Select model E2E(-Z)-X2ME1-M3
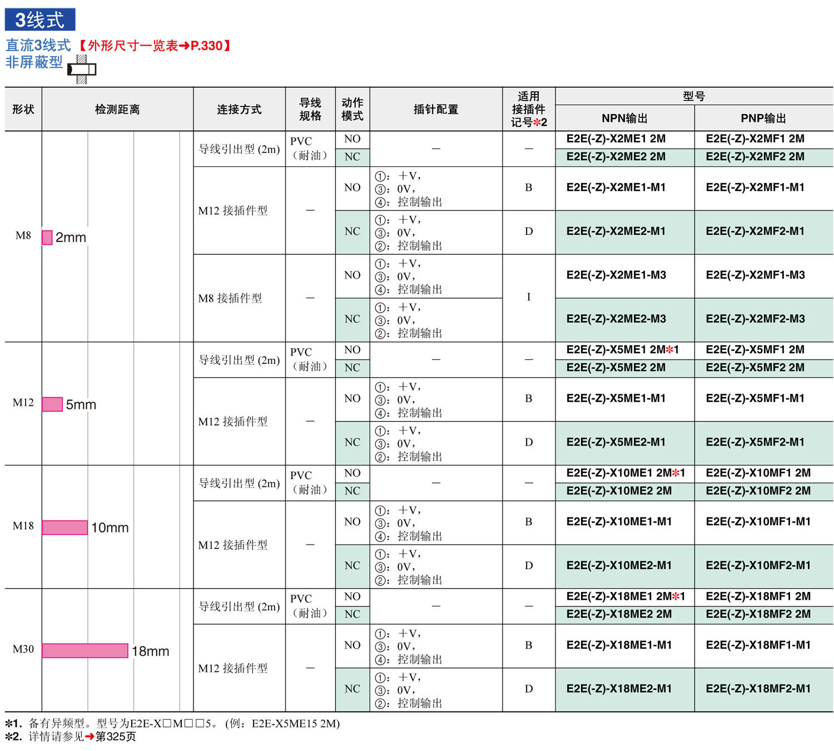The image size is (834, 751). click(x=616, y=275)
